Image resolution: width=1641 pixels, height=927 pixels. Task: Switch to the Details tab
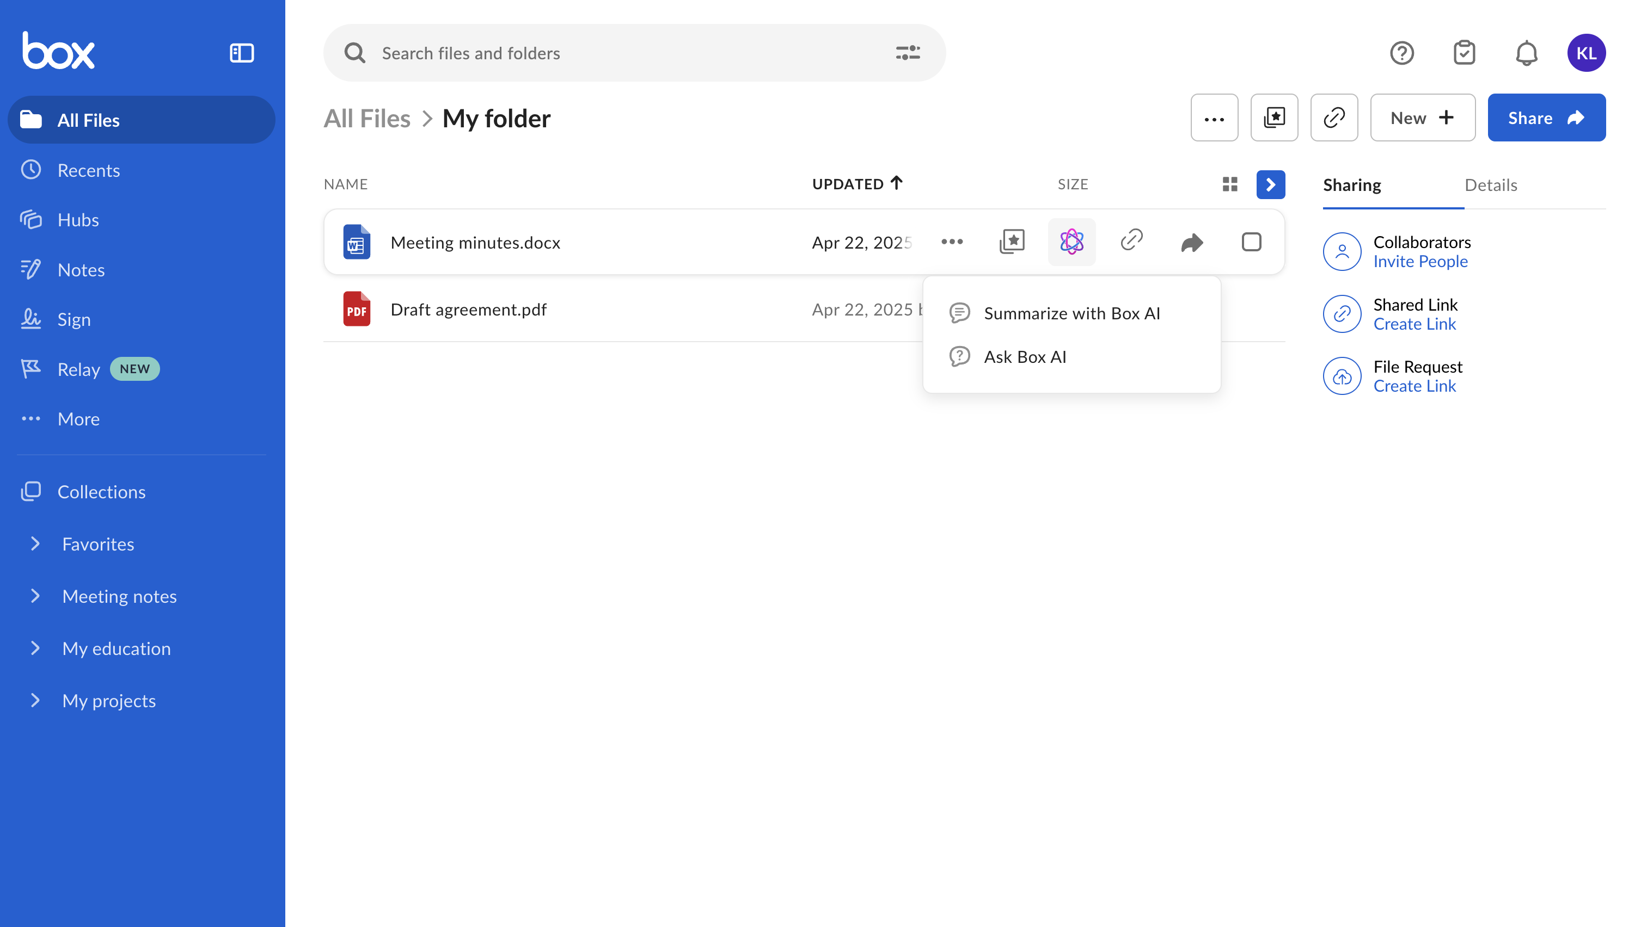[1491, 186]
